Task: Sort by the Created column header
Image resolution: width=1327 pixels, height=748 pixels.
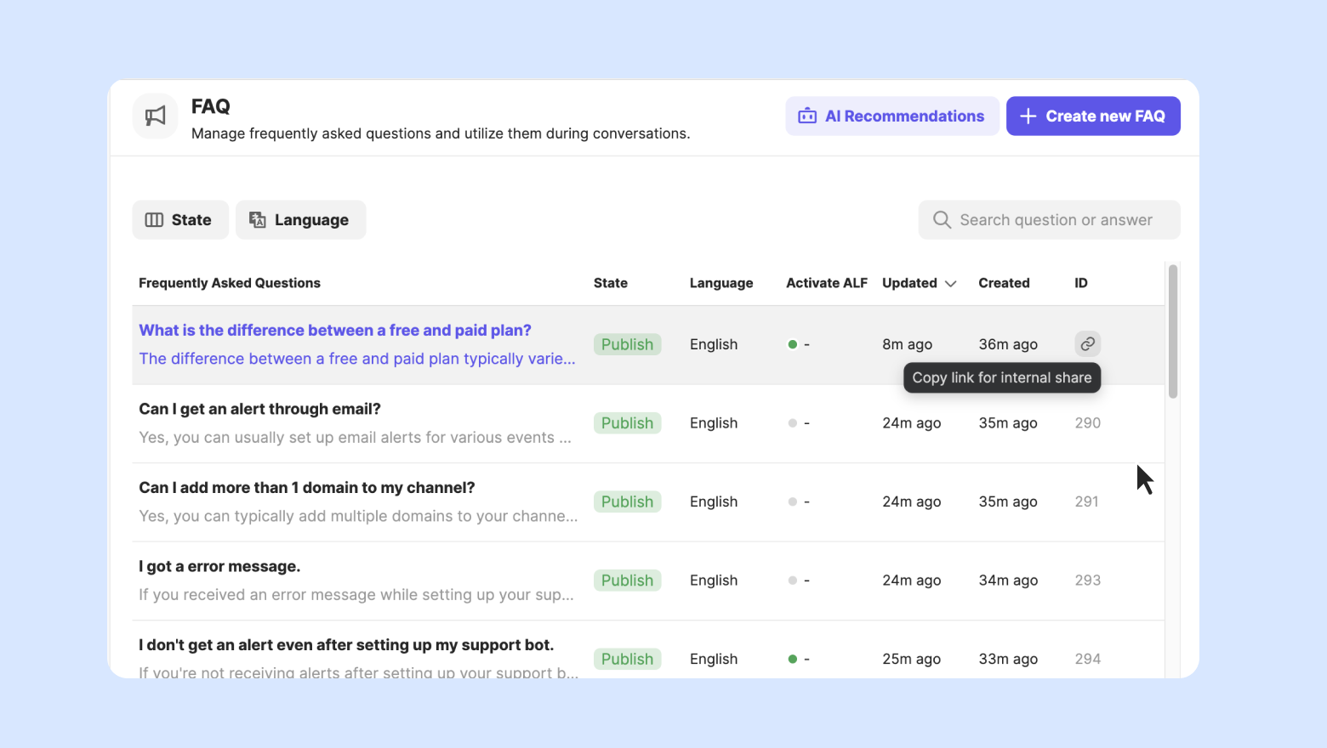Action: 1004,283
